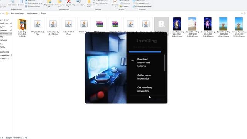
Task: Click 'Roblox' in the breadcrumb path
Action: 43,14
